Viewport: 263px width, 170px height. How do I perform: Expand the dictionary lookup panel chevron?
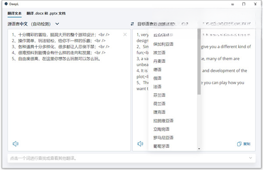[250, 158]
